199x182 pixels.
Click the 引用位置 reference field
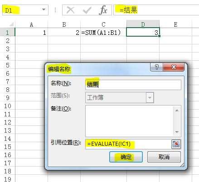tap(128, 144)
